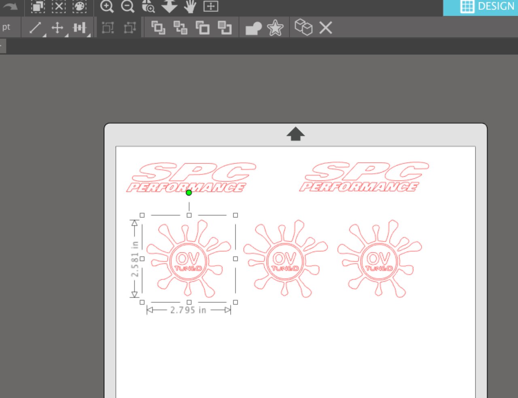Image resolution: width=518 pixels, height=398 pixels.
Task: Open the Align objects tool dropdown
Action: [80, 28]
